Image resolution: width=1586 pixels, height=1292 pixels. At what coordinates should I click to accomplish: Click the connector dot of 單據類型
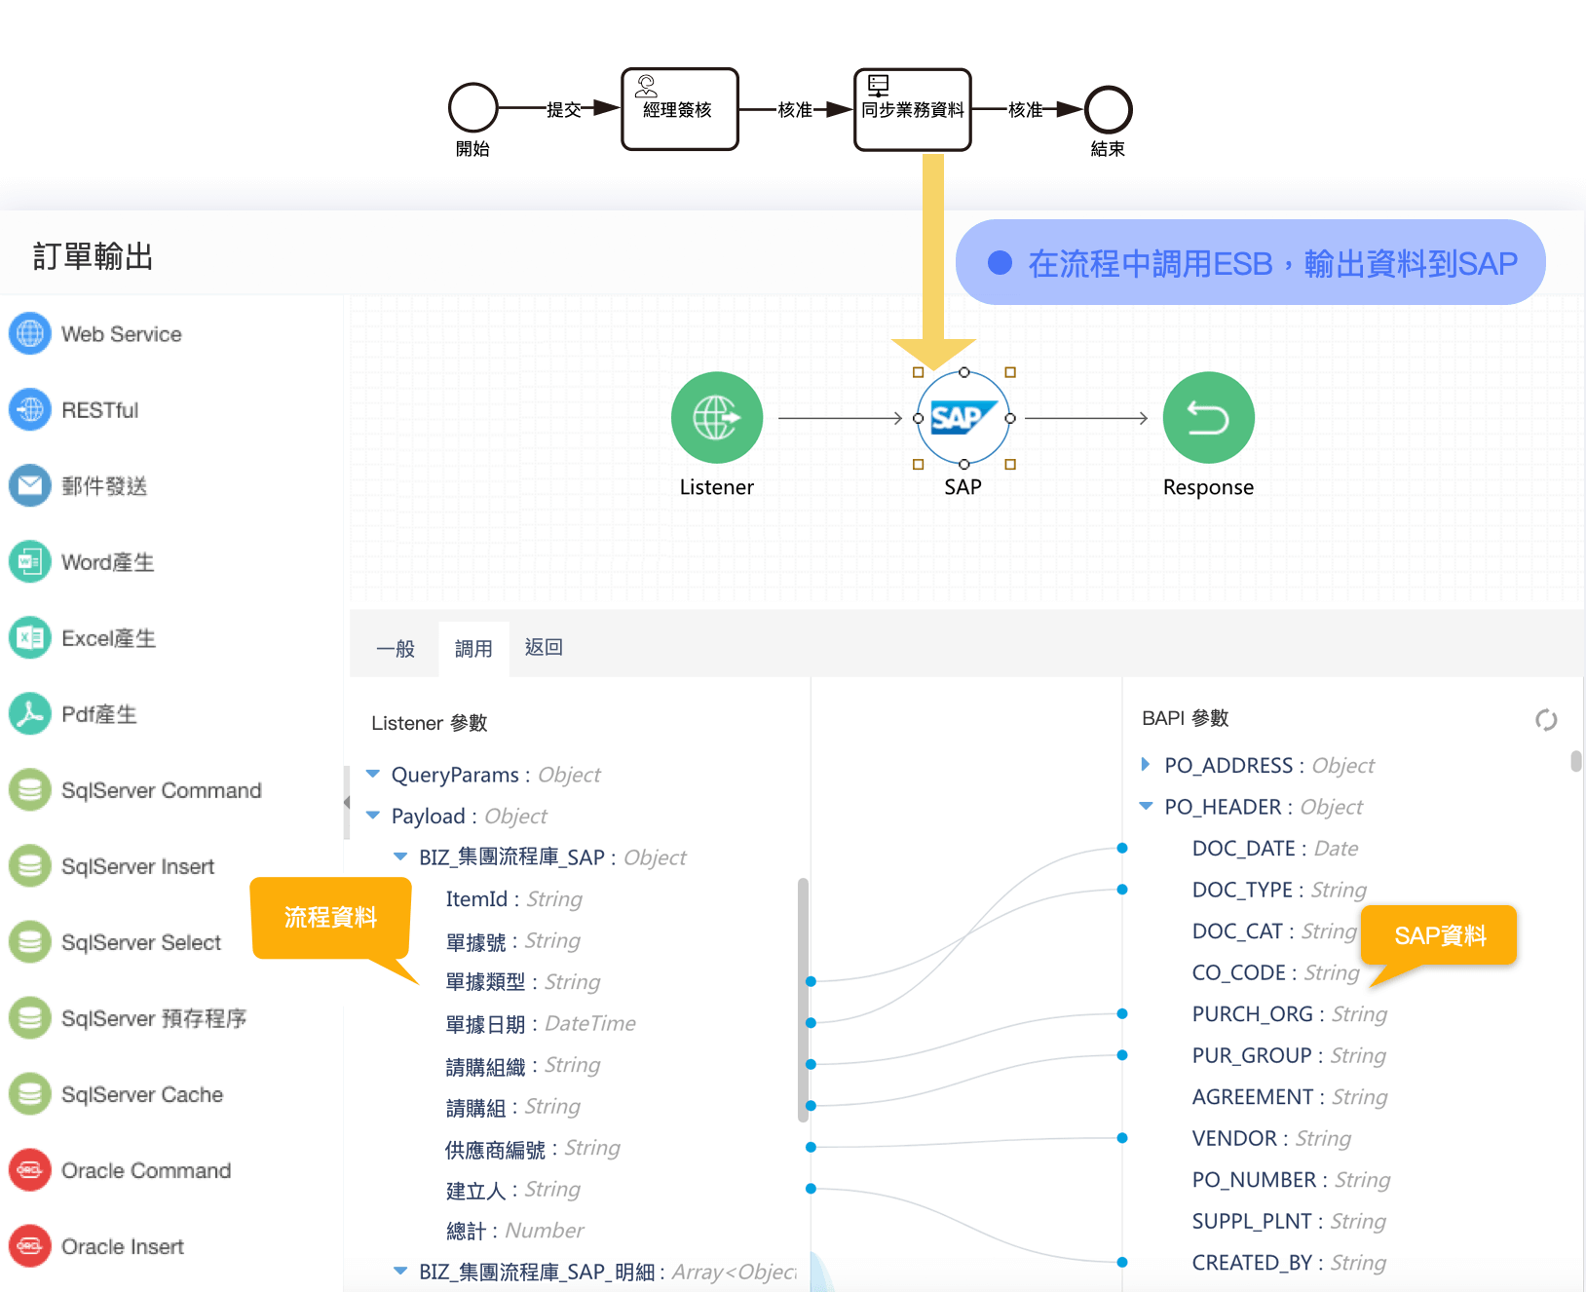(x=811, y=981)
